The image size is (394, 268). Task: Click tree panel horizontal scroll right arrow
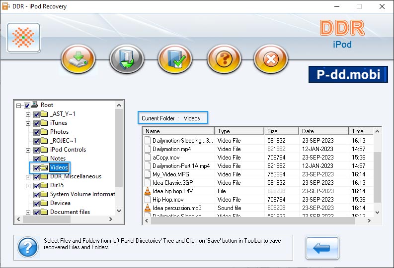(x=111, y=219)
